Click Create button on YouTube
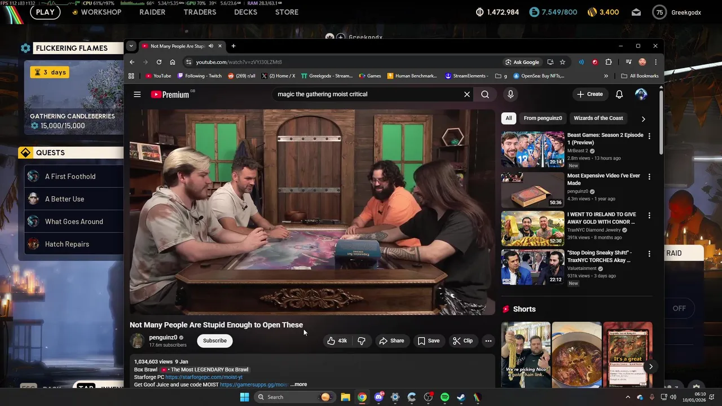 coord(590,94)
